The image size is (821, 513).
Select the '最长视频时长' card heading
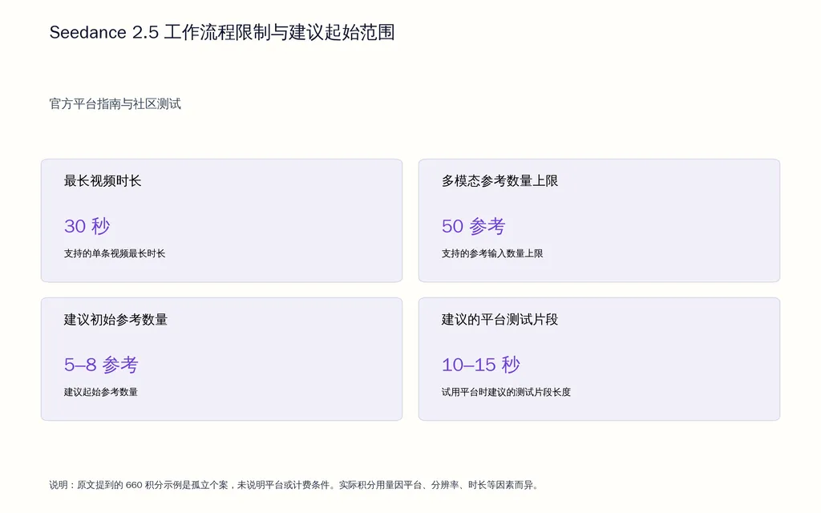(x=103, y=181)
